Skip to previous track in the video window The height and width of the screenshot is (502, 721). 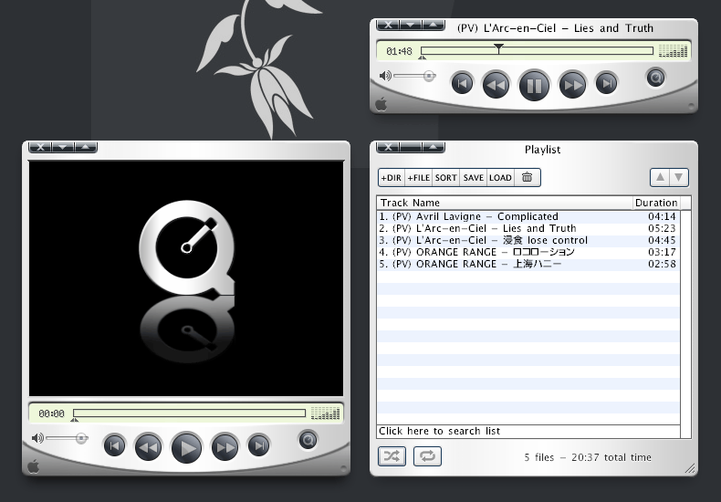pyautogui.click(x=114, y=446)
